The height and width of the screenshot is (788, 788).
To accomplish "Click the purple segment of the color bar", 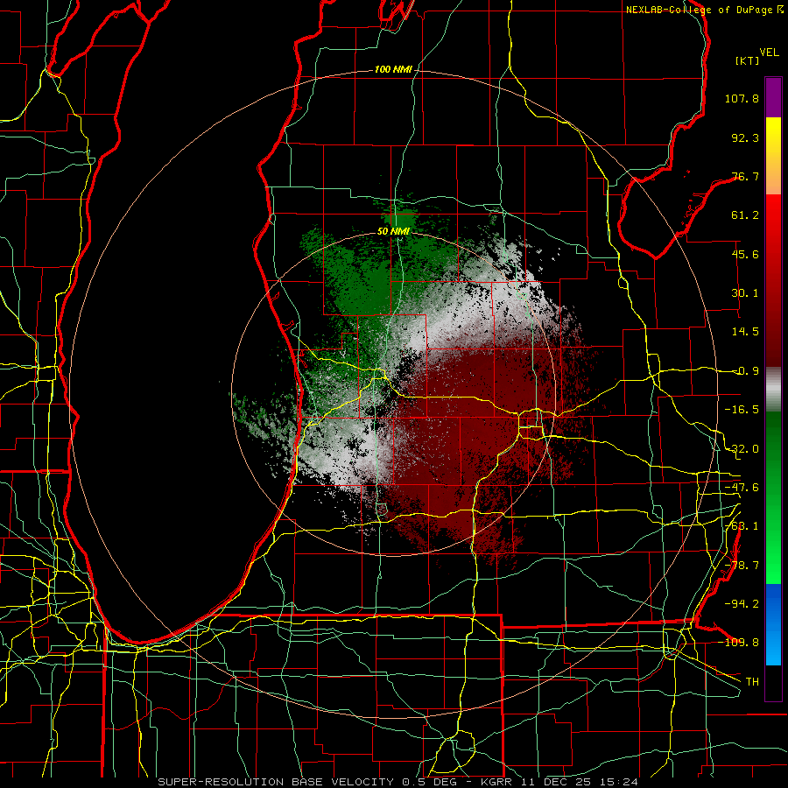I will (773, 97).
